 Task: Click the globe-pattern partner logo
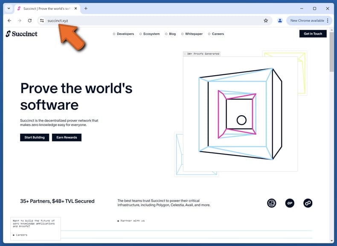click(271, 203)
